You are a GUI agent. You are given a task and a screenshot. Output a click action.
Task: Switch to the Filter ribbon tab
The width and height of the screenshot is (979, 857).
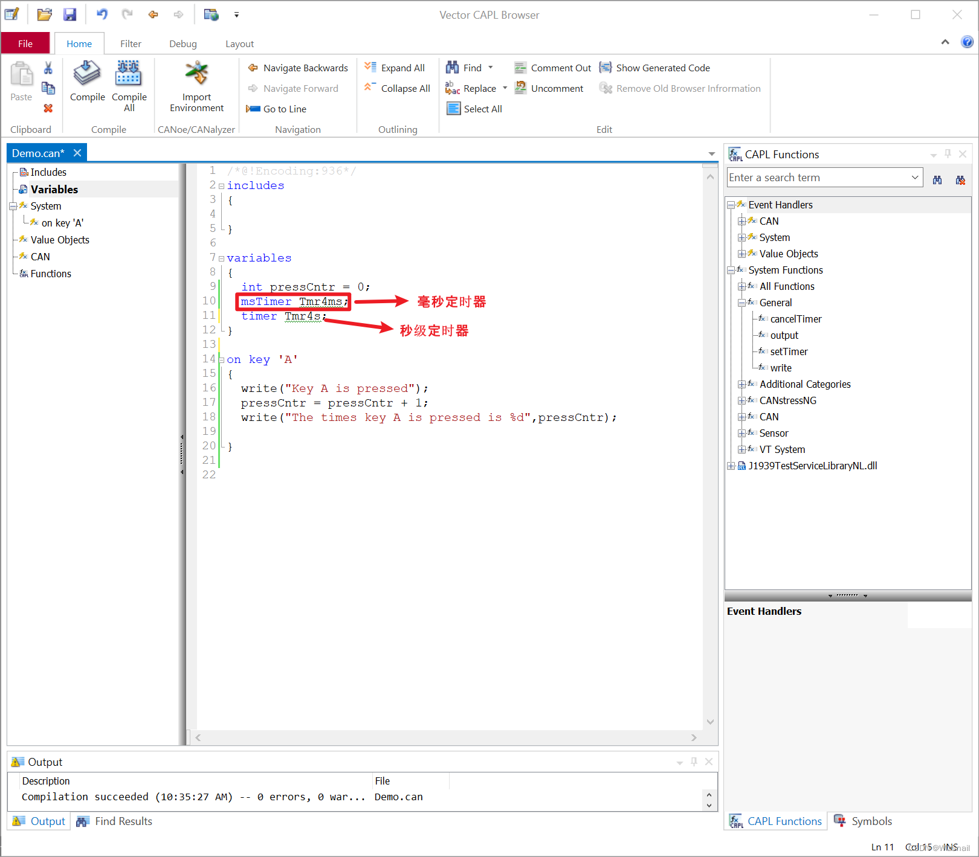131,43
